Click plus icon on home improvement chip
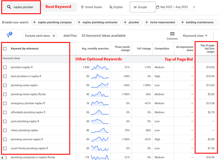The width and height of the screenshot is (219, 160). tap(147, 22)
